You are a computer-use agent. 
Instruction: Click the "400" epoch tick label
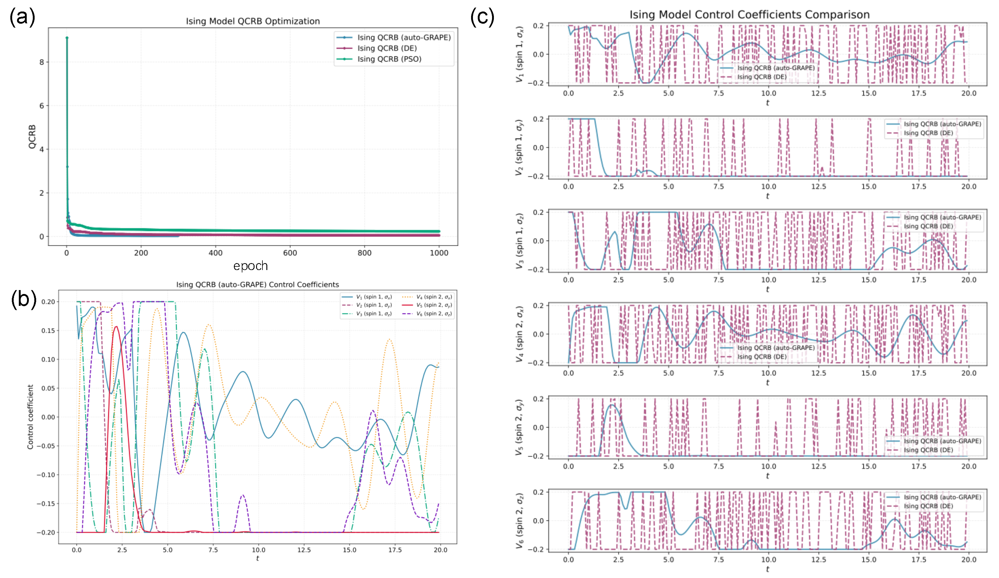coord(215,253)
